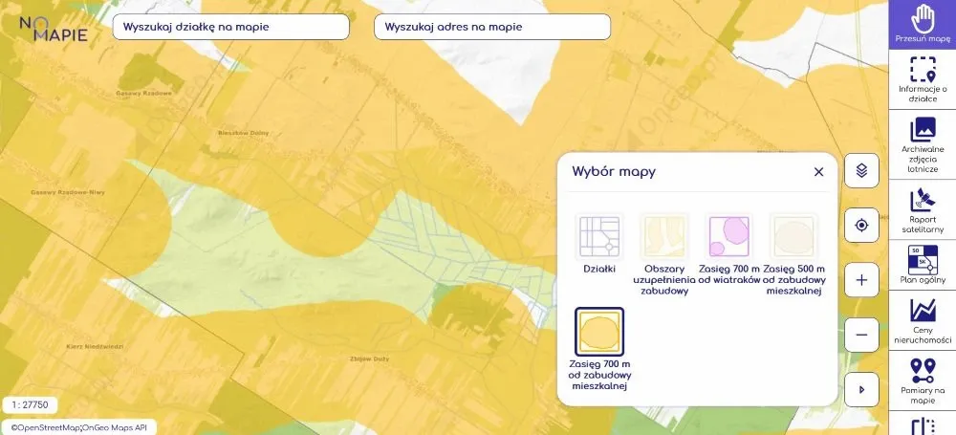956x435 pixels.
Task: Click the Gąsawy Rządowe-Niwy map label
Action: (68, 192)
